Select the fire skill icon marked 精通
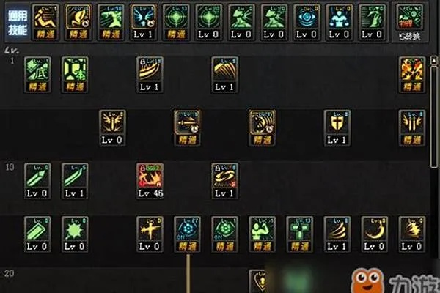This screenshot has height=293, width=440. pos(412,75)
